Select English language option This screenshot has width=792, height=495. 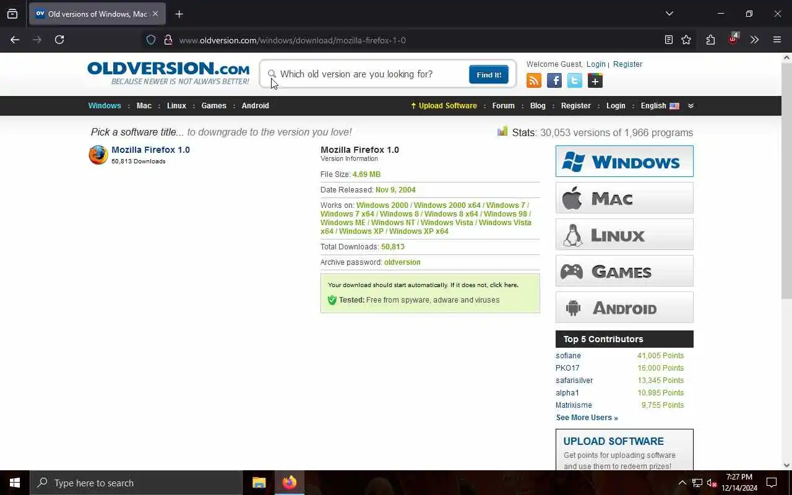coord(660,106)
